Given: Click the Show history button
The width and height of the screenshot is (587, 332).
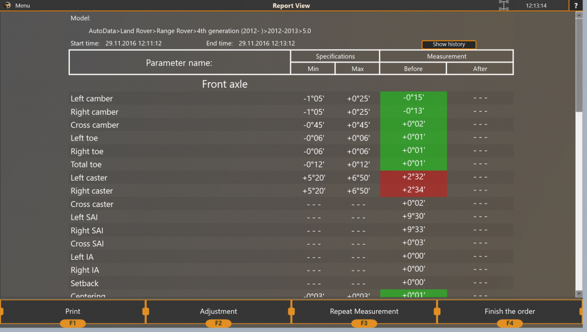Looking at the screenshot, I should [448, 44].
